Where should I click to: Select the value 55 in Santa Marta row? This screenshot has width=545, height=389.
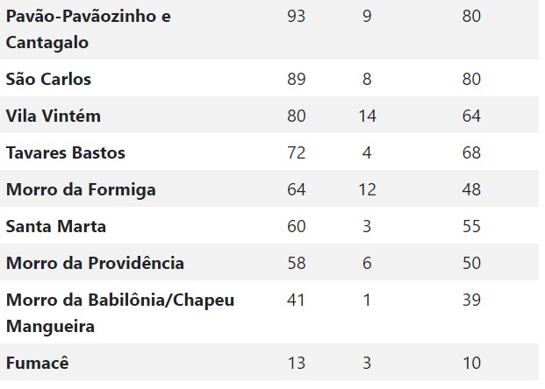471,226
